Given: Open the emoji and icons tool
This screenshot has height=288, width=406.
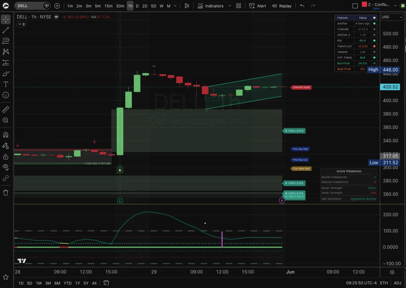Looking at the screenshot, I should 6,95.
